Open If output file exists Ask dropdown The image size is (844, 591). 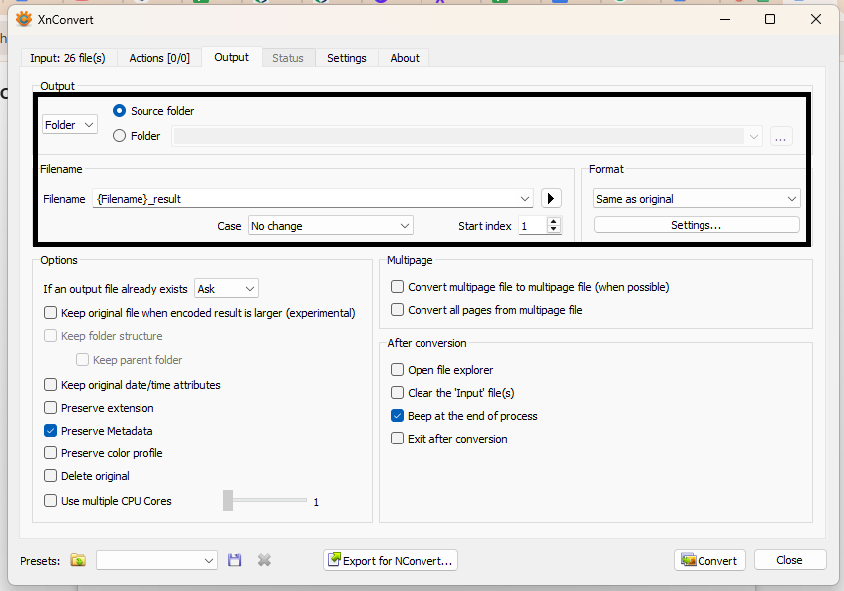point(226,288)
